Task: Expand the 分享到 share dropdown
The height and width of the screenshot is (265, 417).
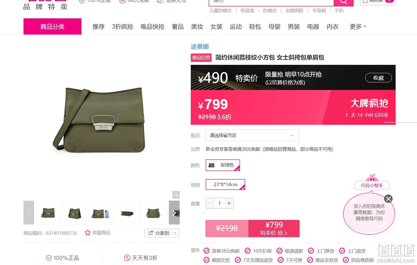Action: (162, 233)
